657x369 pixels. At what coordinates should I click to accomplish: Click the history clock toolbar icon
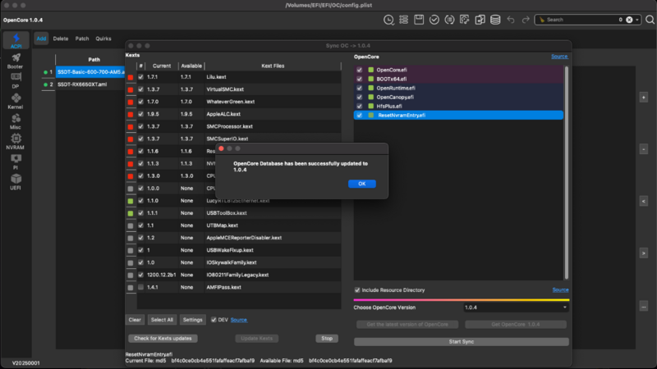click(x=388, y=19)
